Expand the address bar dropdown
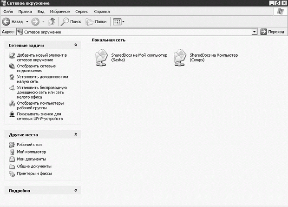 (254, 32)
